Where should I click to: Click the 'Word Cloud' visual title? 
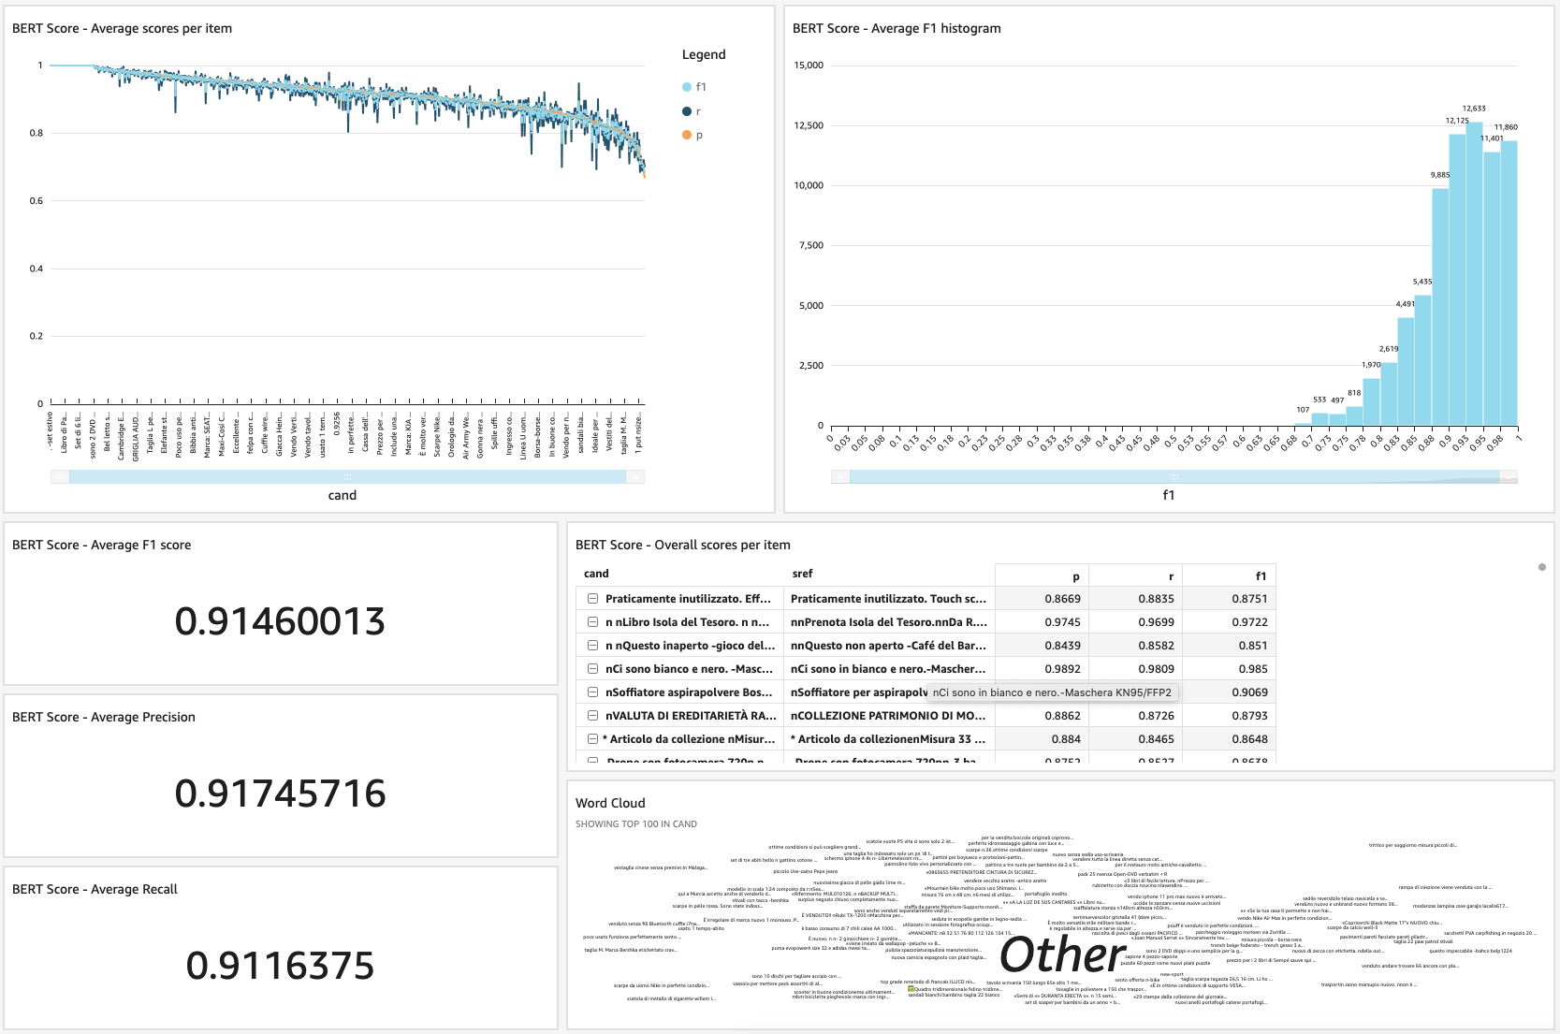point(610,804)
